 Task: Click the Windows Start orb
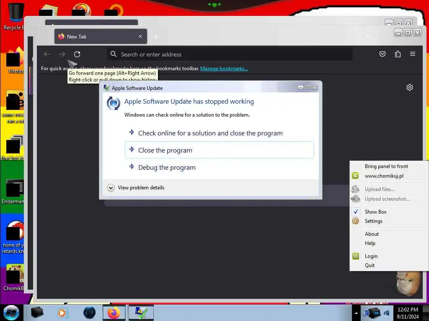11,313
